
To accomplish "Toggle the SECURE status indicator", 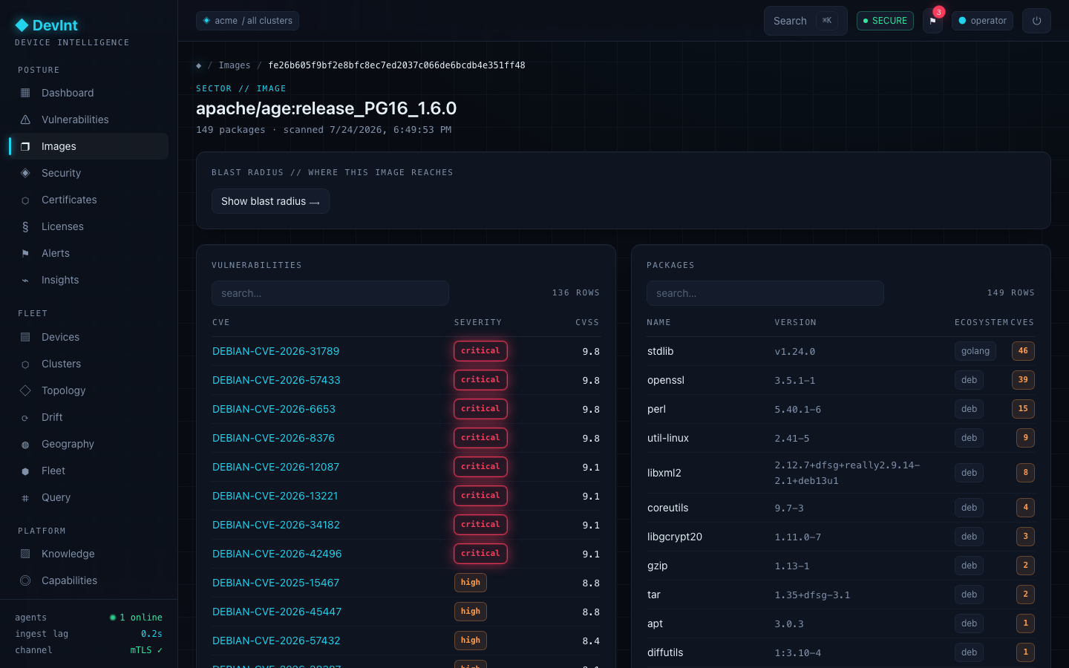I will pyautogui.click(x=885, y=21).
